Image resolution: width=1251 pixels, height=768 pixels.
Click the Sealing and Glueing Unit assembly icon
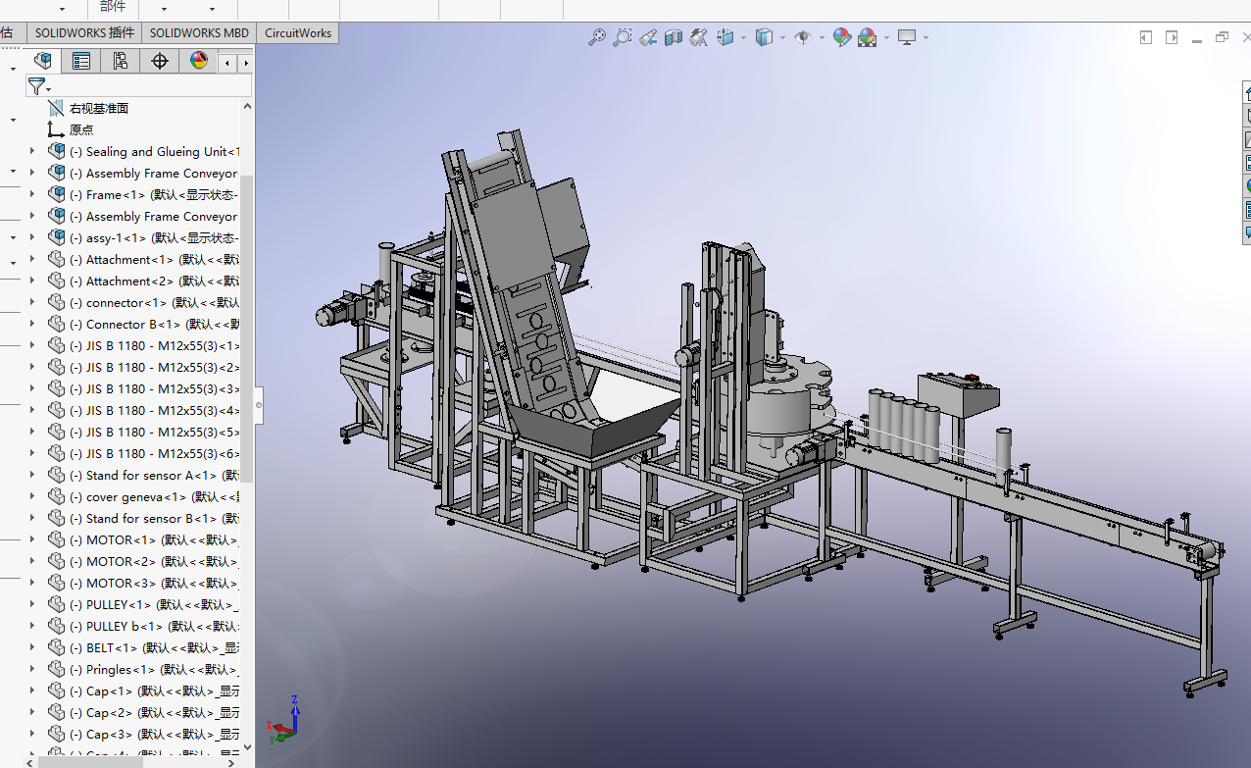click(x=56, y=151)
